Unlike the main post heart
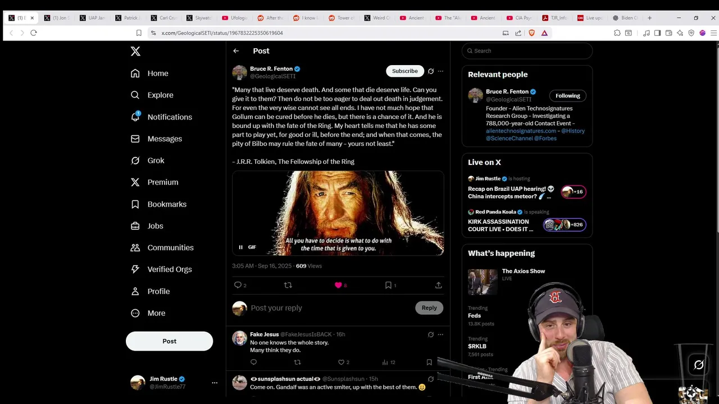 pos(338,285)
